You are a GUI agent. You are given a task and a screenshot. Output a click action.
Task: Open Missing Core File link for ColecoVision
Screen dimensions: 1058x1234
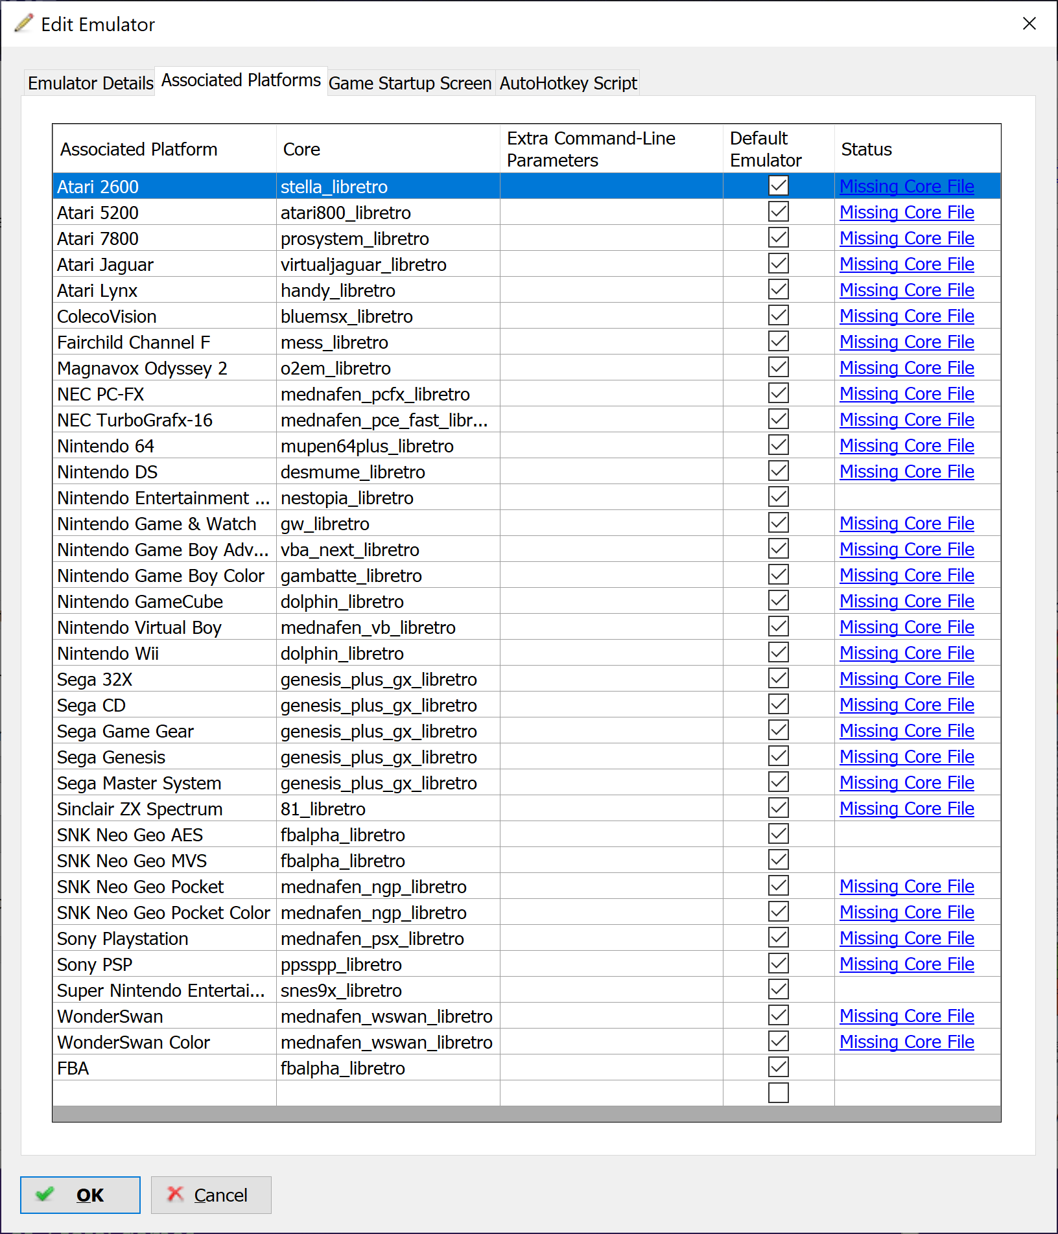(906, 316)
